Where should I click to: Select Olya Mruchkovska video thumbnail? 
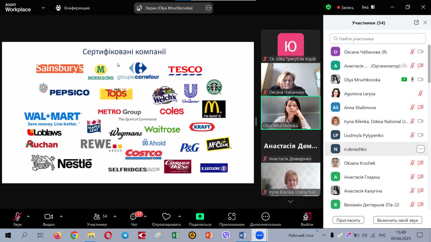click(x=291, y=113)
